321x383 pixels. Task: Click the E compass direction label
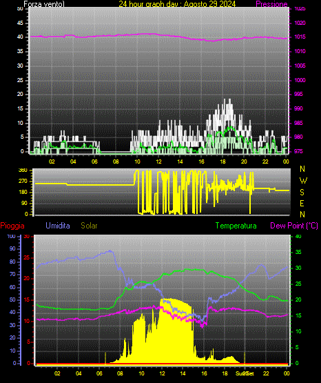click(x=302, y=203)
